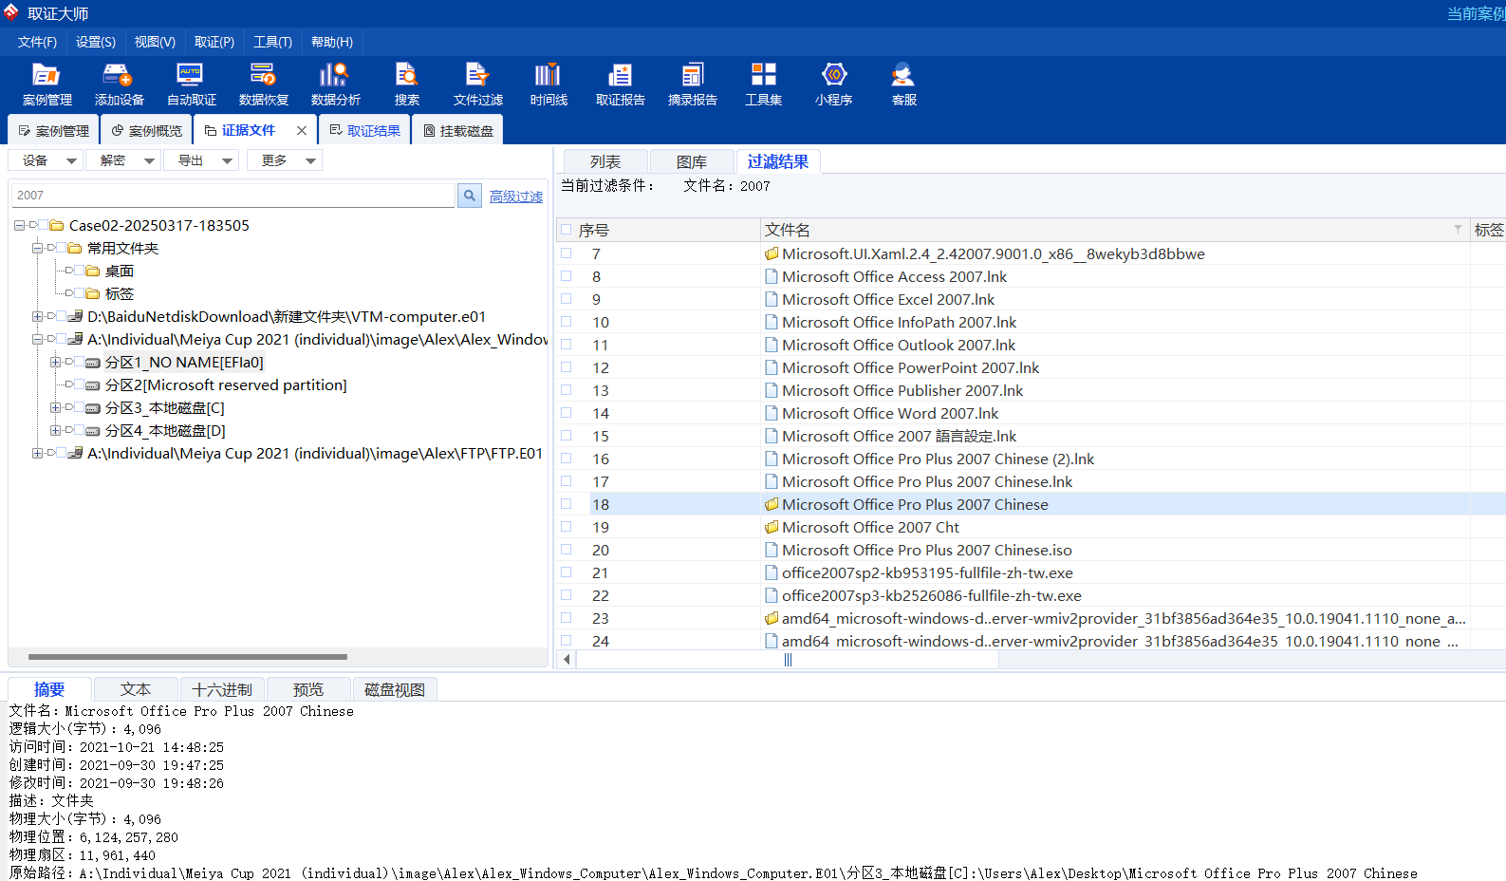Switch to the 图库 tab
Image resolution: width=1506 pixels, height=881 pixels.
point(691,161)
